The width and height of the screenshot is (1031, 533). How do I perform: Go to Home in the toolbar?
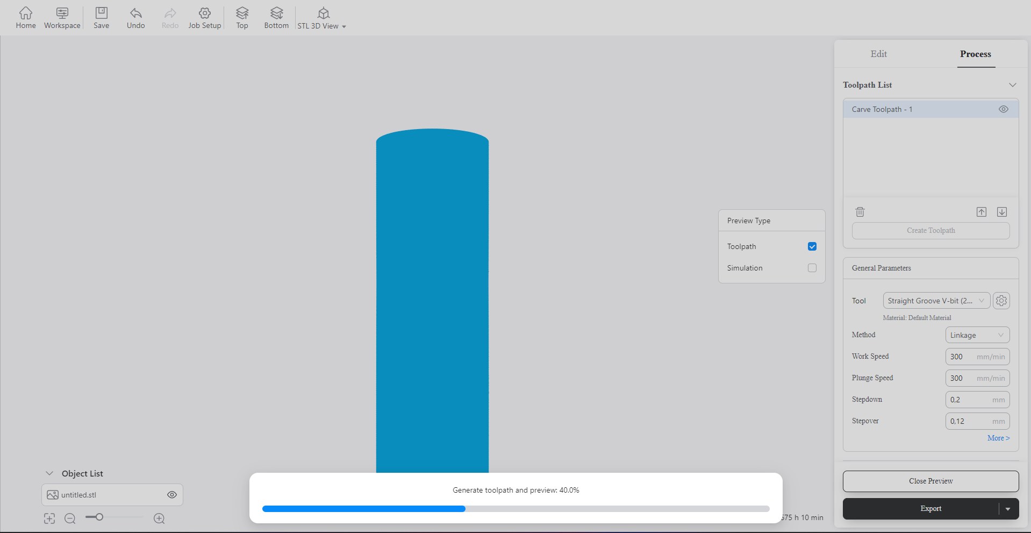coord(26,18)
